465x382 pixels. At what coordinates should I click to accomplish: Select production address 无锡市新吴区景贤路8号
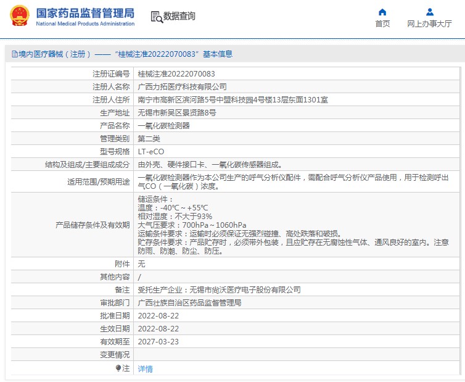pyautogui.click(x=177, y=113)
